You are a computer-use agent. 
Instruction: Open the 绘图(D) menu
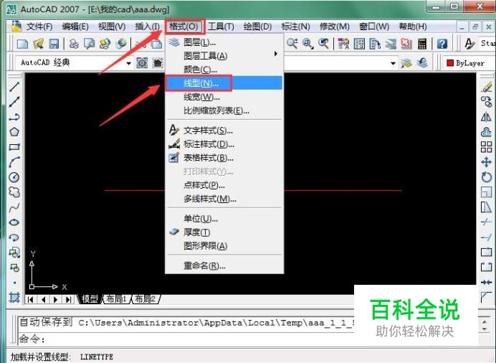(x=257, y=27)
